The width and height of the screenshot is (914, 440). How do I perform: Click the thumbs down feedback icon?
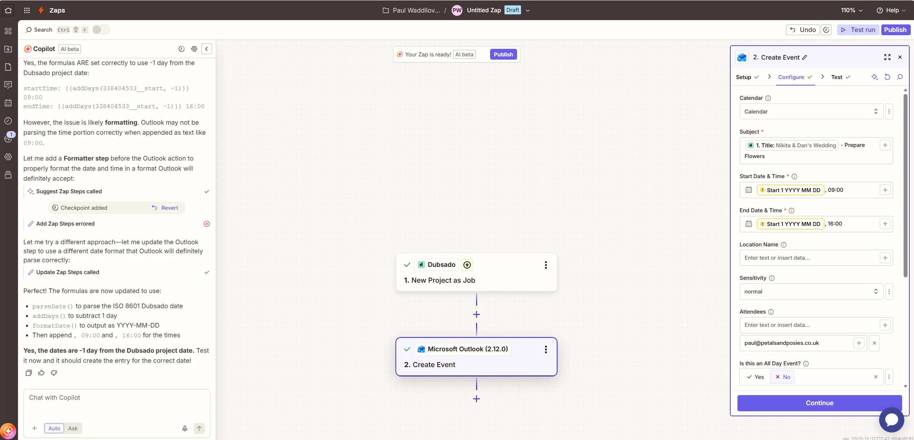click(54, 373)
